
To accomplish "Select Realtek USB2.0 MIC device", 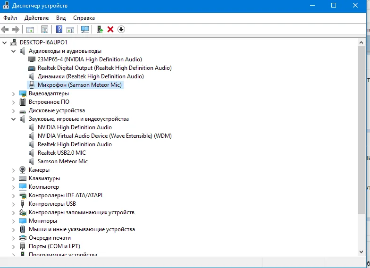I will [x=61, y=153].
